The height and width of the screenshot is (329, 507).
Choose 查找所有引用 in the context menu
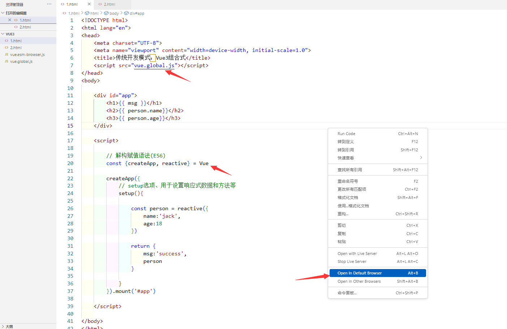tap(378, 170)
